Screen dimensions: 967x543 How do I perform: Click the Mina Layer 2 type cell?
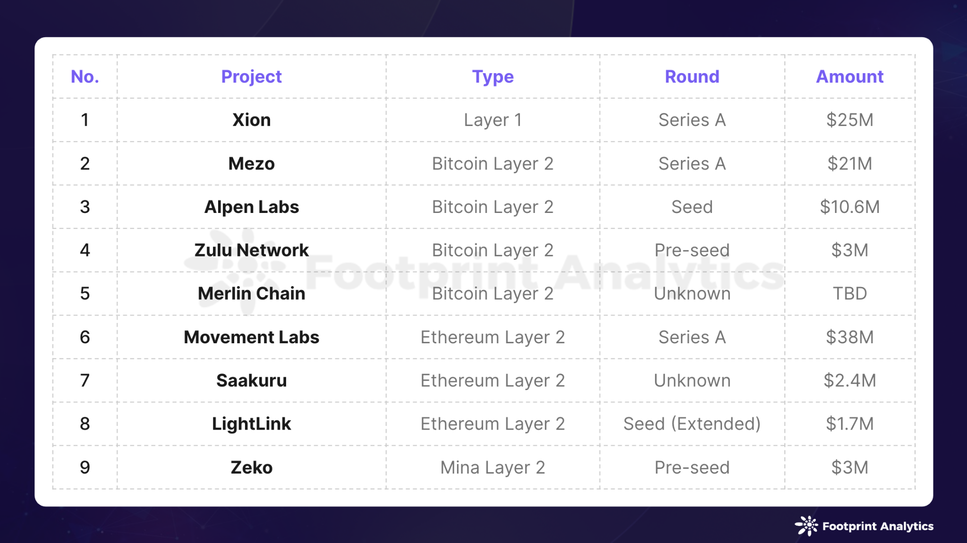492,467
